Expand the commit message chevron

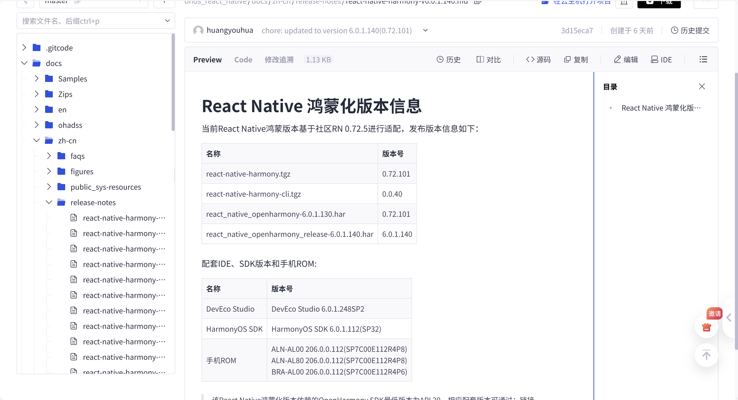tap(425, 30)
